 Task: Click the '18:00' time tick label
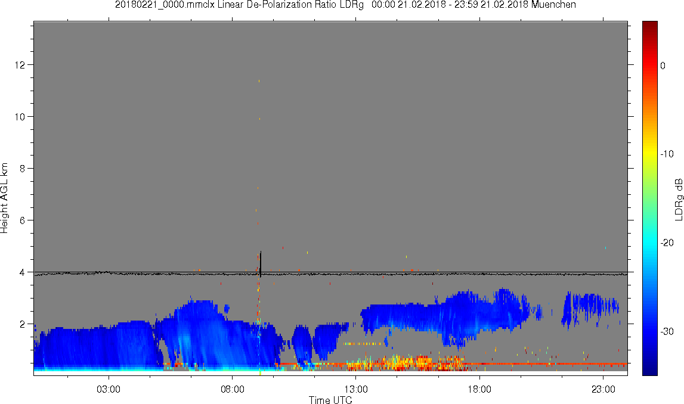(479, 389)
